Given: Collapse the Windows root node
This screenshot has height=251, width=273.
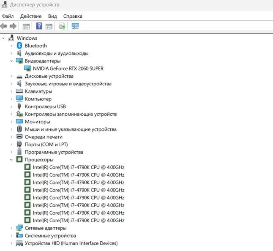Looking at the screenshot, I should pyautogui.click(x=3, y=38).
